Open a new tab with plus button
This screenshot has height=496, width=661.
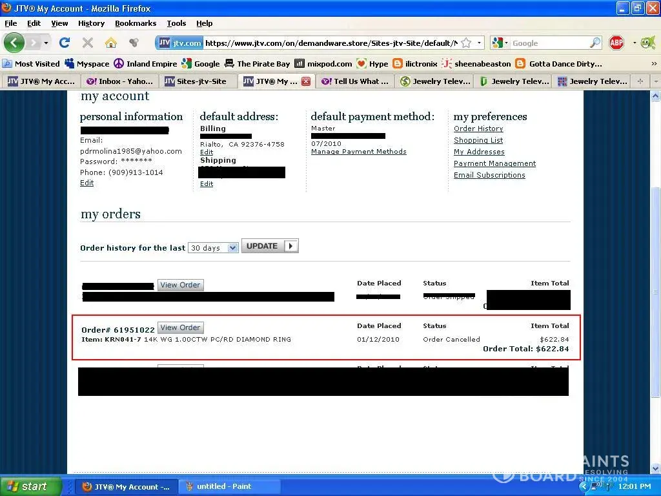point(640,81)
